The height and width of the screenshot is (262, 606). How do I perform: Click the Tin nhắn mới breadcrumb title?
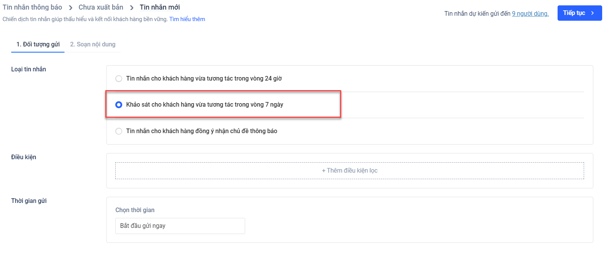point(159,7)
